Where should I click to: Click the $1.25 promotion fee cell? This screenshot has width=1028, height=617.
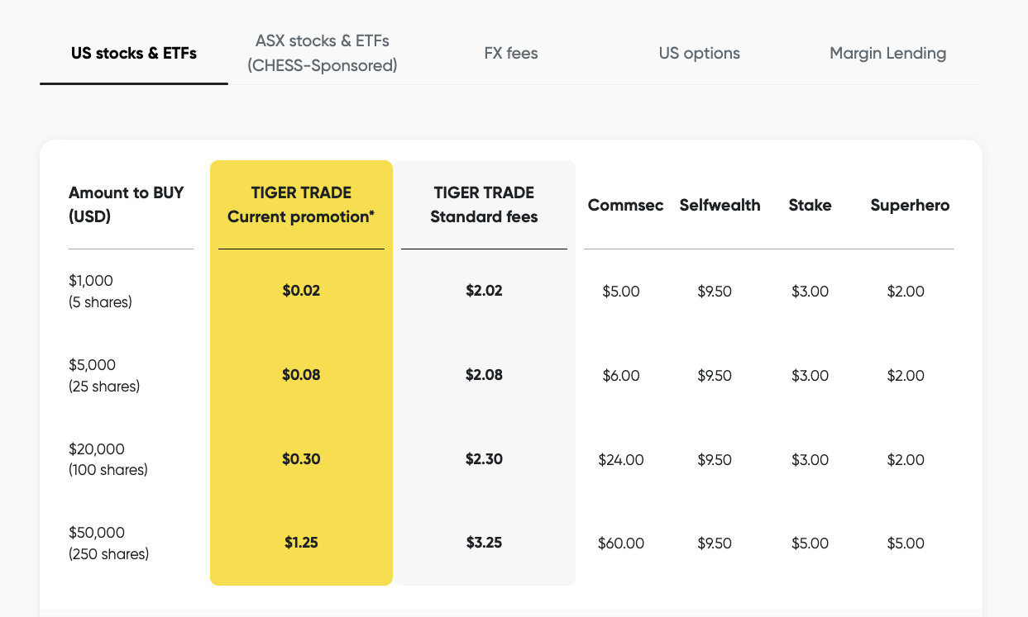pos(301,543)
